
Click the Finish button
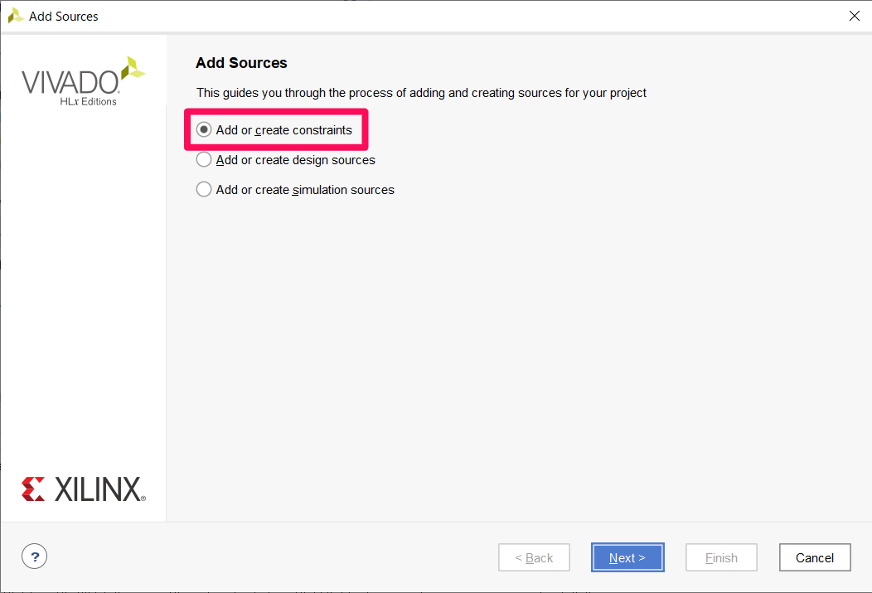721,557
